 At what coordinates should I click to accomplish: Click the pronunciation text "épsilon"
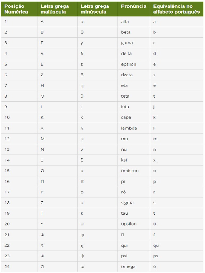(129, 64)
